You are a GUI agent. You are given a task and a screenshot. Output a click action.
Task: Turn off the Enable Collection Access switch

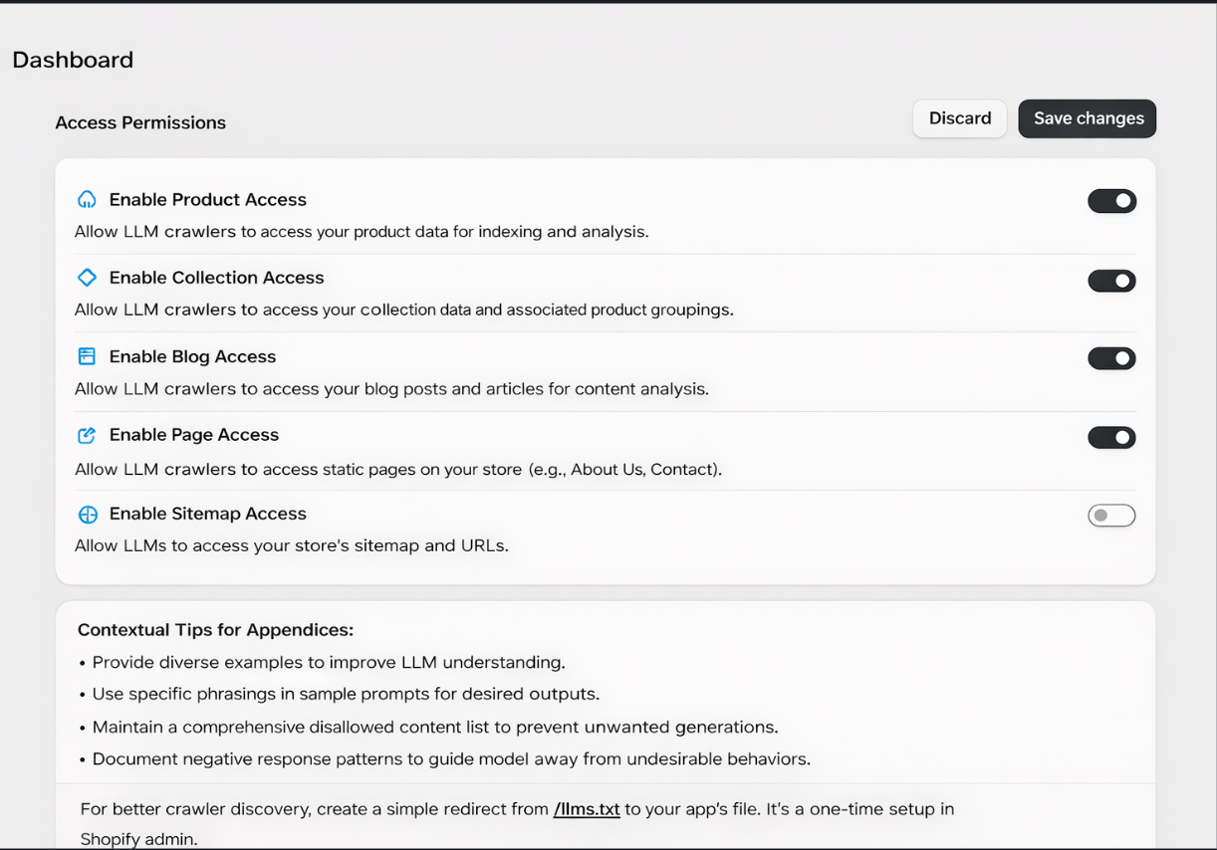pos(1111,280)
